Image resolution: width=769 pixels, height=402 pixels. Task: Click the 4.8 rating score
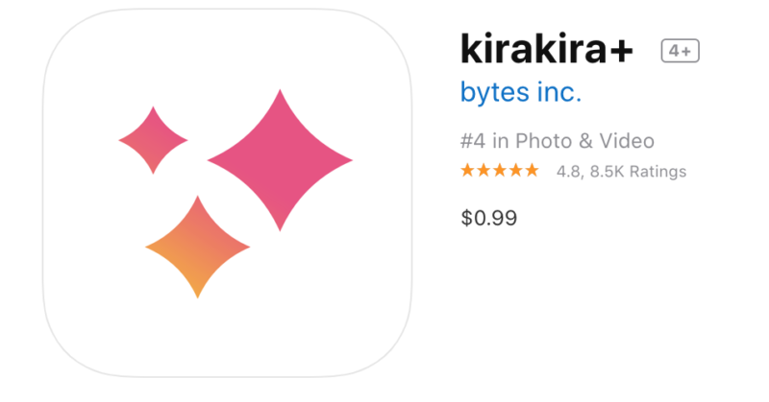tap(568, 172)
